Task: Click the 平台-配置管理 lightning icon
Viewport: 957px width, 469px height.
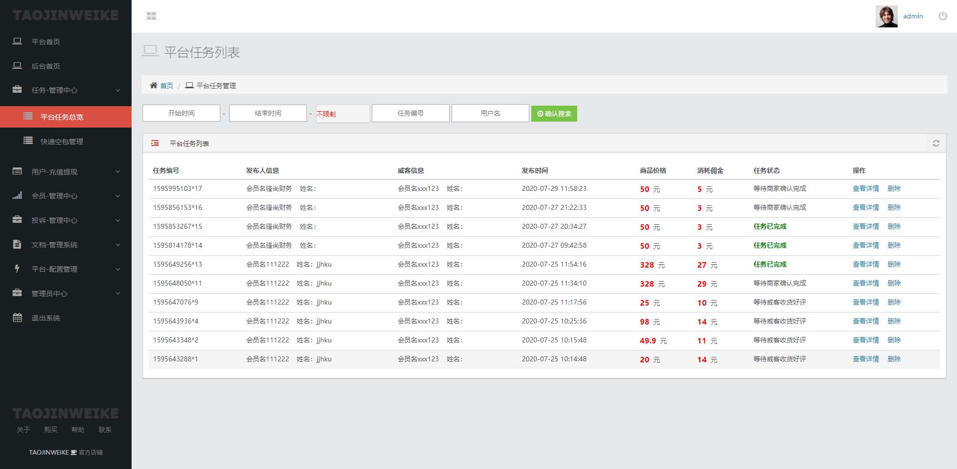Action: click(17, 269)
